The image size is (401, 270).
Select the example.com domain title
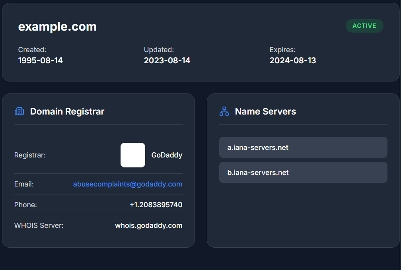(x=57, y=27)
